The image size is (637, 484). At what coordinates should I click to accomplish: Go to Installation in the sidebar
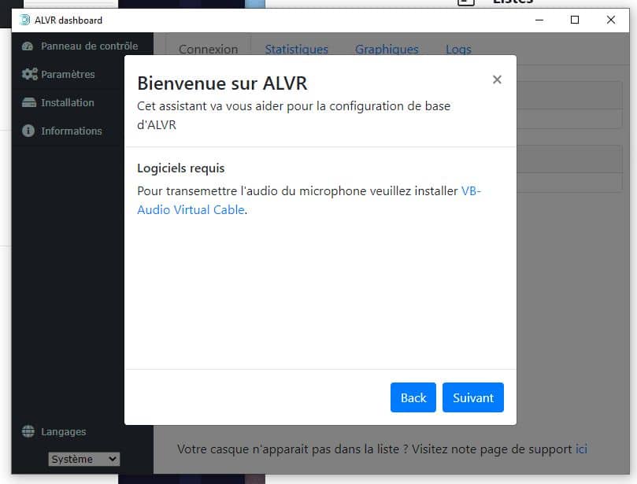click(x=68, y=103)
